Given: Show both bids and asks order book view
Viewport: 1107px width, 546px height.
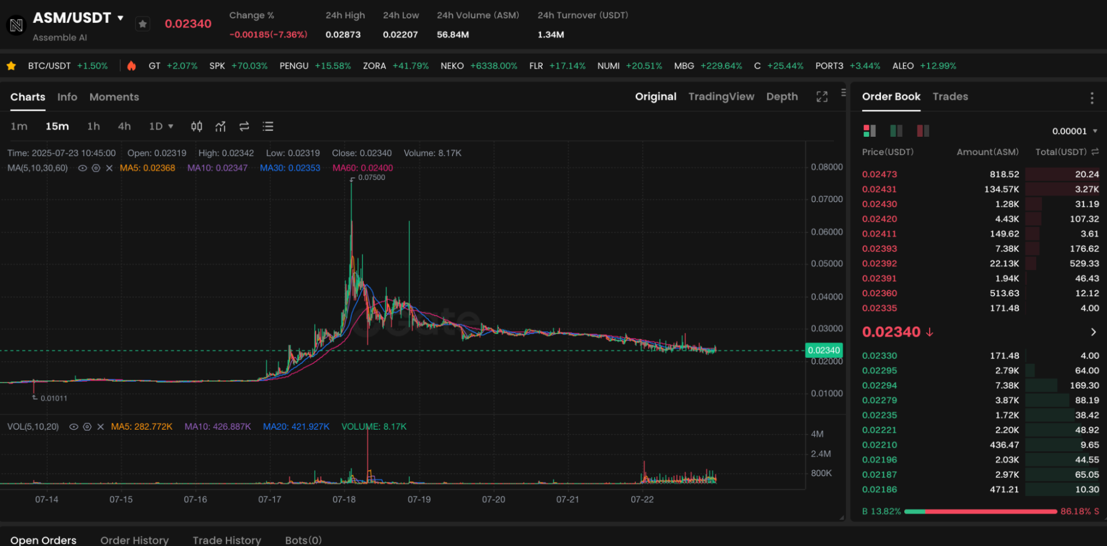Looking at the screenshot, I should [x=869, y=131].
